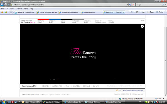Switch to ThaiPR.NET tab

(25, 12)
